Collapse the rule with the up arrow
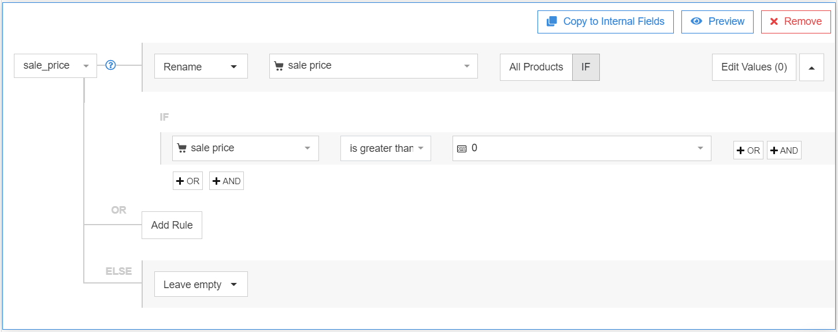 [811, 68]
